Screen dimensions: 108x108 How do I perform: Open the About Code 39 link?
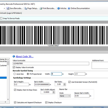click(25, 56)
